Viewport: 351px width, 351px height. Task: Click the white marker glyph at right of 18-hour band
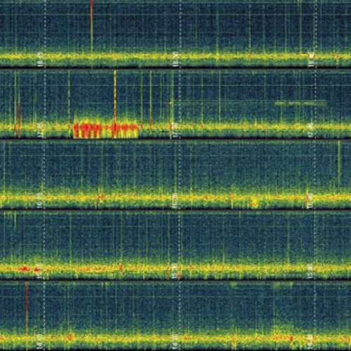[311, 55]
